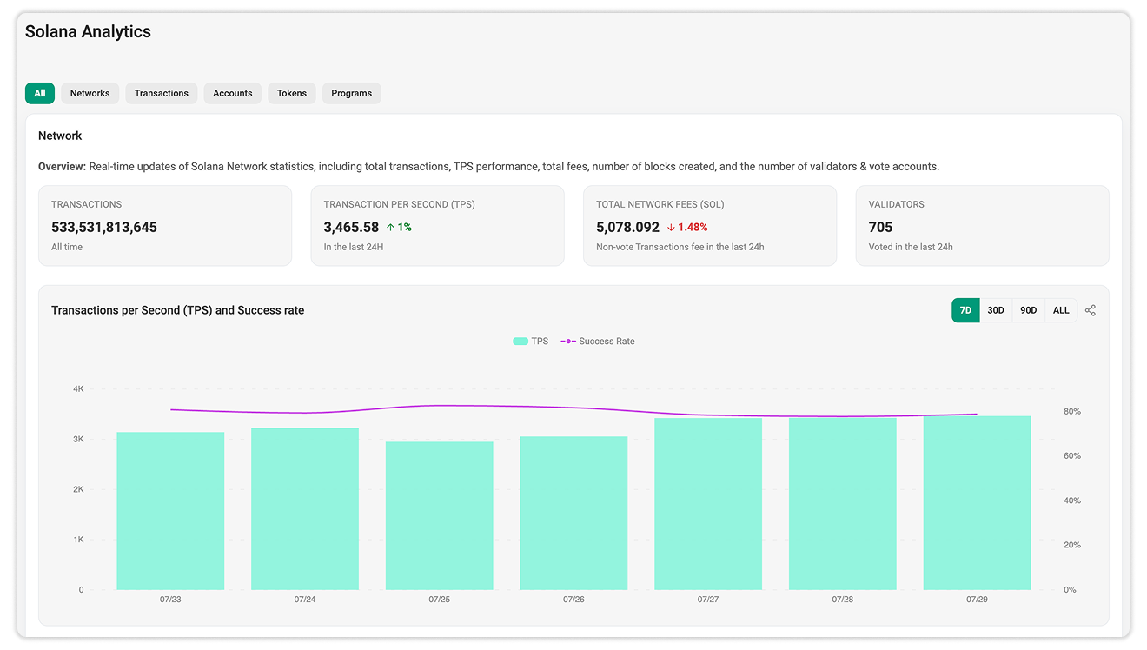Toggle the TPS legend swatch
The image size is (1147, 650).
[520, 342]
